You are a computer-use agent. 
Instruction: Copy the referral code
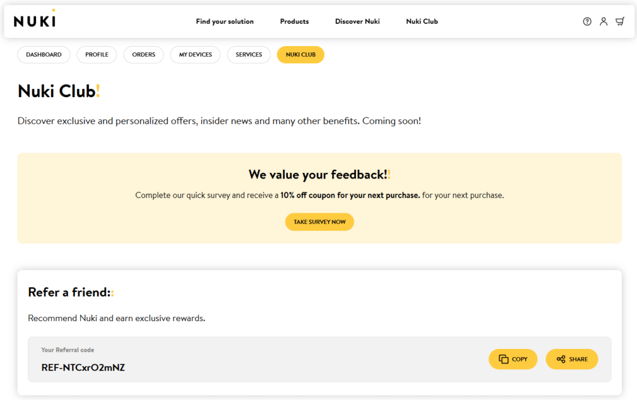click(513, 360)
